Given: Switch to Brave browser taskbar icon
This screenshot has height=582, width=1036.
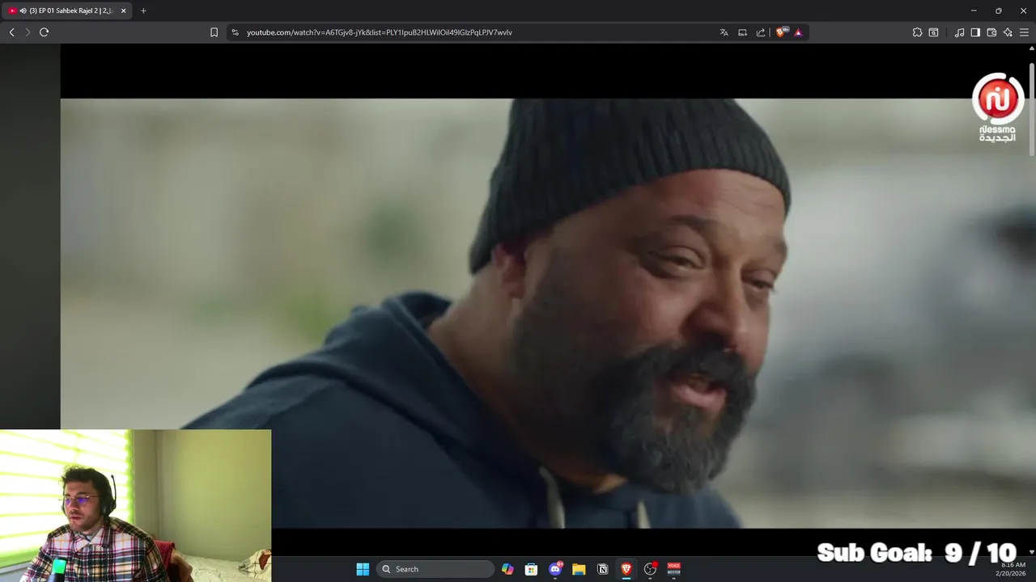Looking at the screenshot, I should [x=626, y=569].
